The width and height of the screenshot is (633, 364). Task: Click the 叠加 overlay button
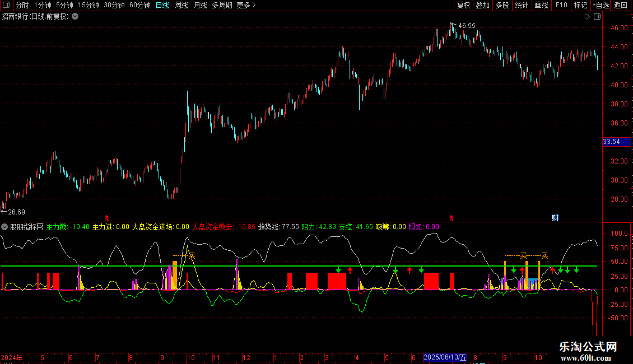[482, 5]
